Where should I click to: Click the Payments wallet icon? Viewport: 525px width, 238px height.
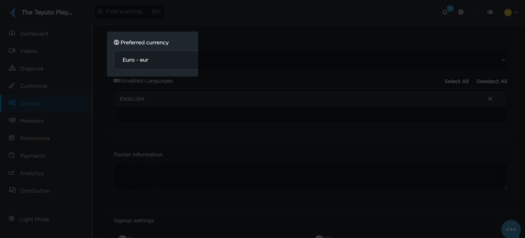point(12,155)
